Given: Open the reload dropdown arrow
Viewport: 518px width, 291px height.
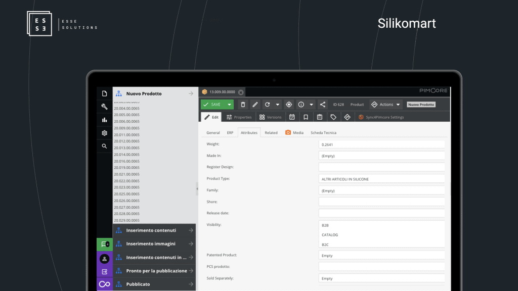Looking at the screenshot, I should click(278, 105).
